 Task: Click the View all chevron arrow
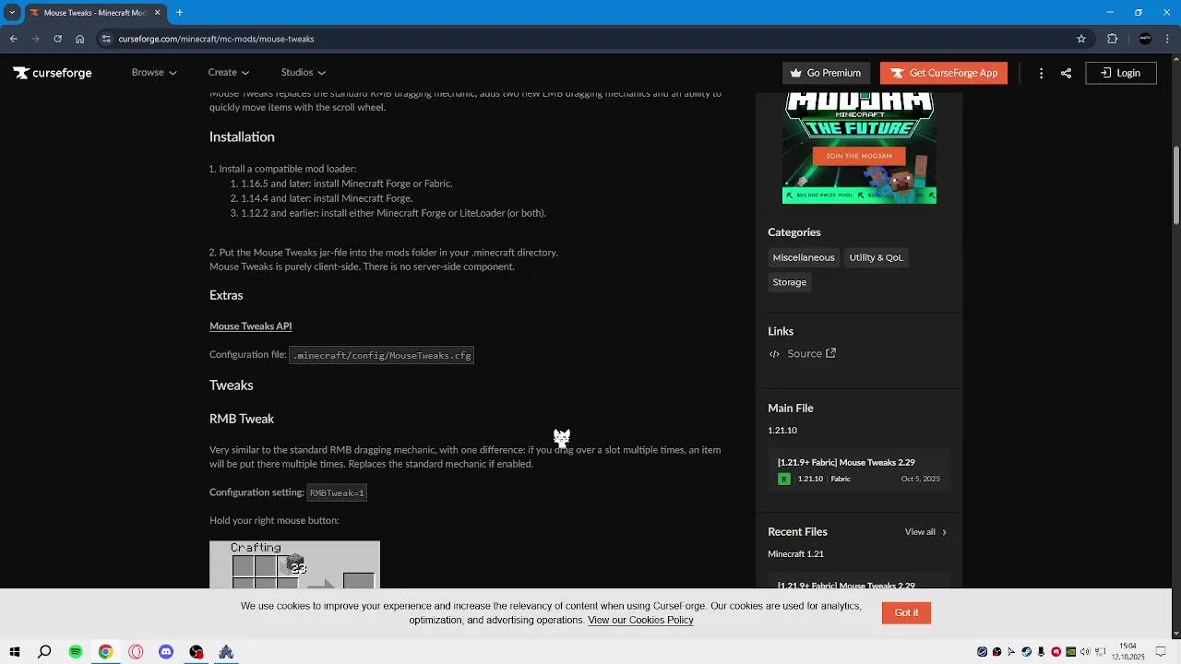tap(944, 532)
